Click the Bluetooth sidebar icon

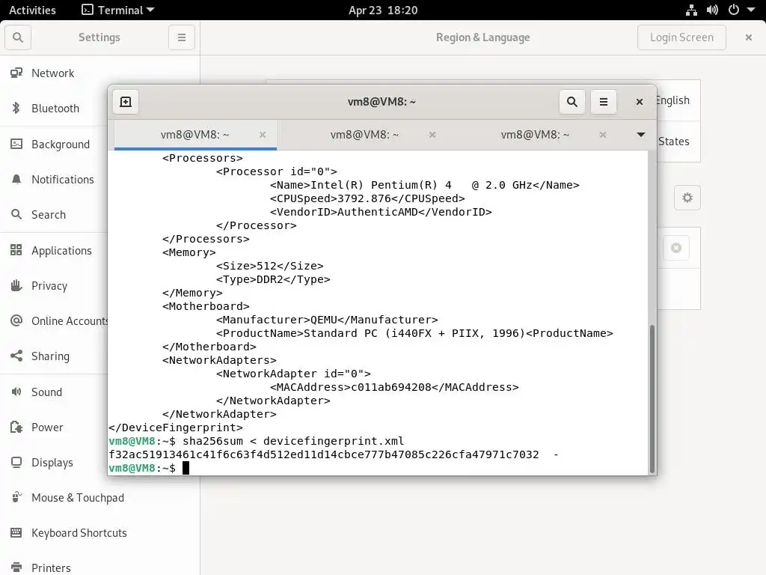pyautogui.click(x=16, y=108)
